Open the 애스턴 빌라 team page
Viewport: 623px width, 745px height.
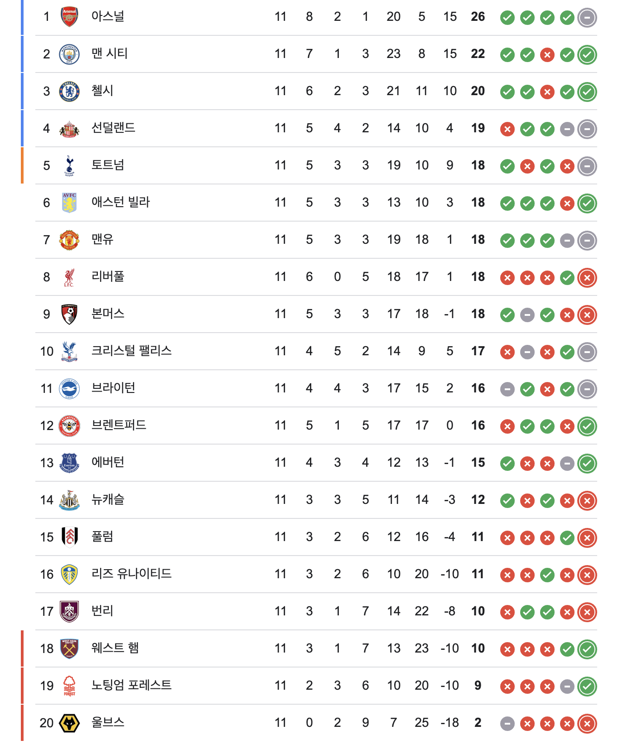[121, 203]
